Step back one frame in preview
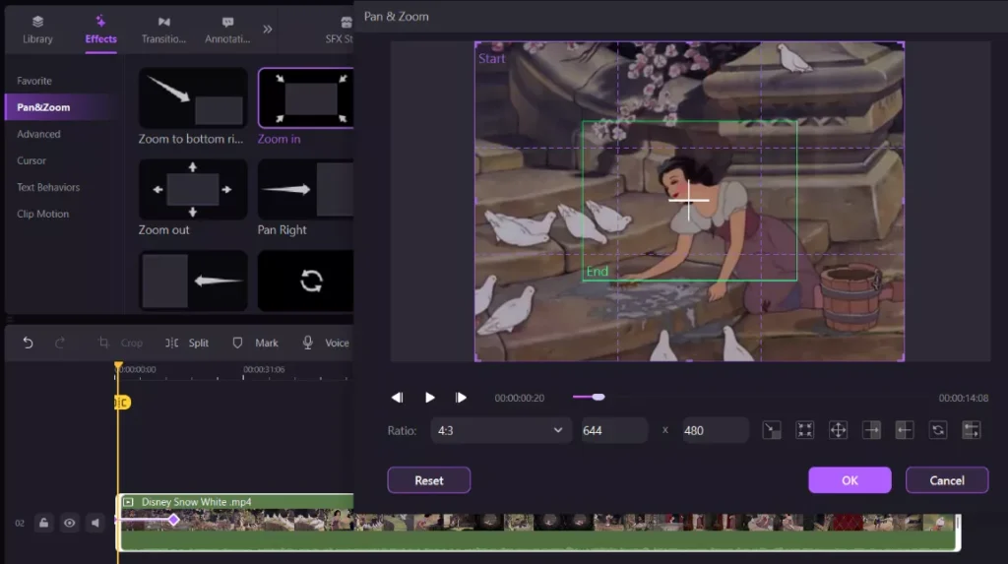The height and width of the screenshot is (564, 1008). coord(398,398)
